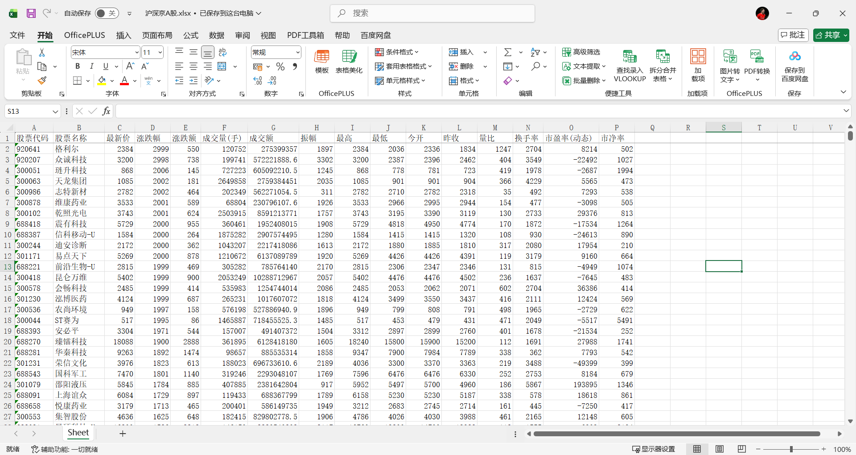The height and width of the screenshot is (455, 856).
Task: Open 条件格式 conditional formatting menu
Action: point(396,52)
